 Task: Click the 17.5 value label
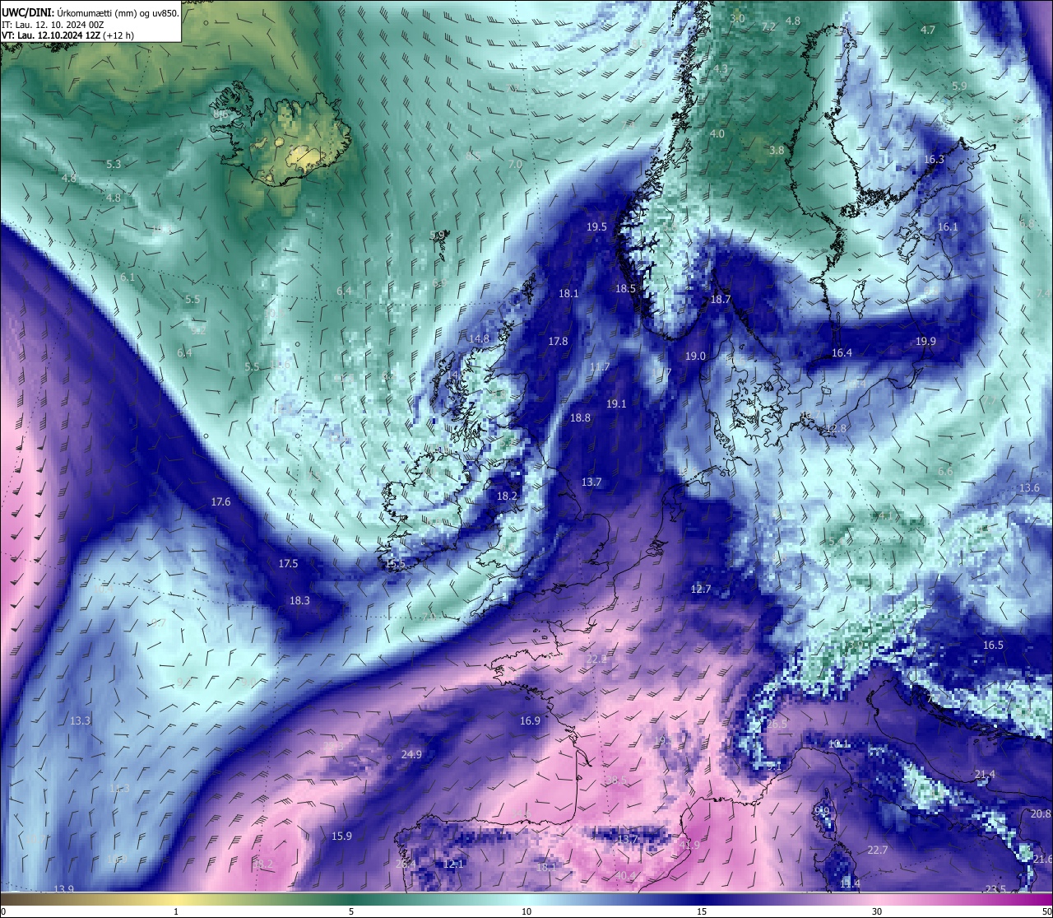click(288, 564)
